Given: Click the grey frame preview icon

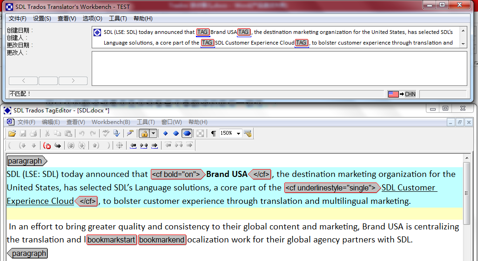Looking at the screenshot, I should point(200,133).
